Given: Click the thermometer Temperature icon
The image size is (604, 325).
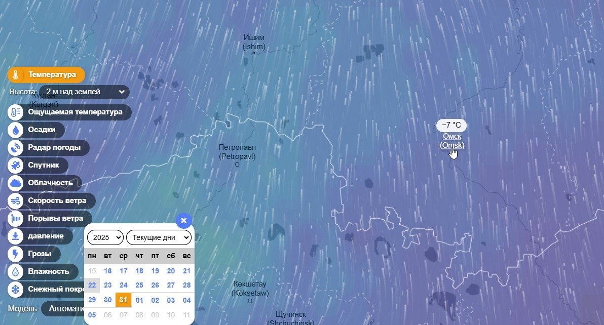Looking at the screenshot, I should [16, 75].
